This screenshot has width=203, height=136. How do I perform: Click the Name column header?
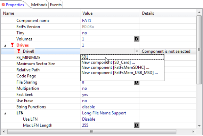9,13
